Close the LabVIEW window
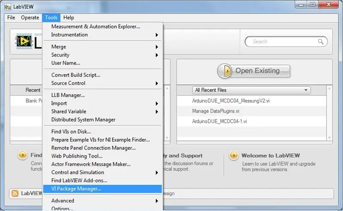This screenshot has width=343, height=211. 328,5
